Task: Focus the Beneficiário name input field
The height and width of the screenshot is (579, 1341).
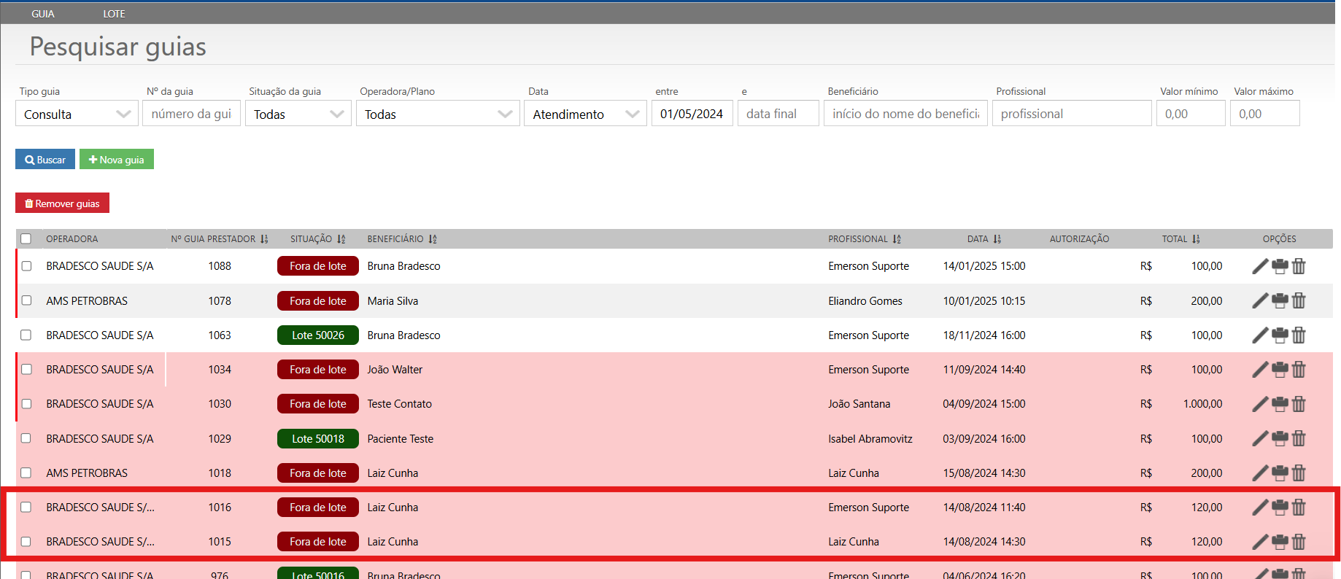Action: 905,114
